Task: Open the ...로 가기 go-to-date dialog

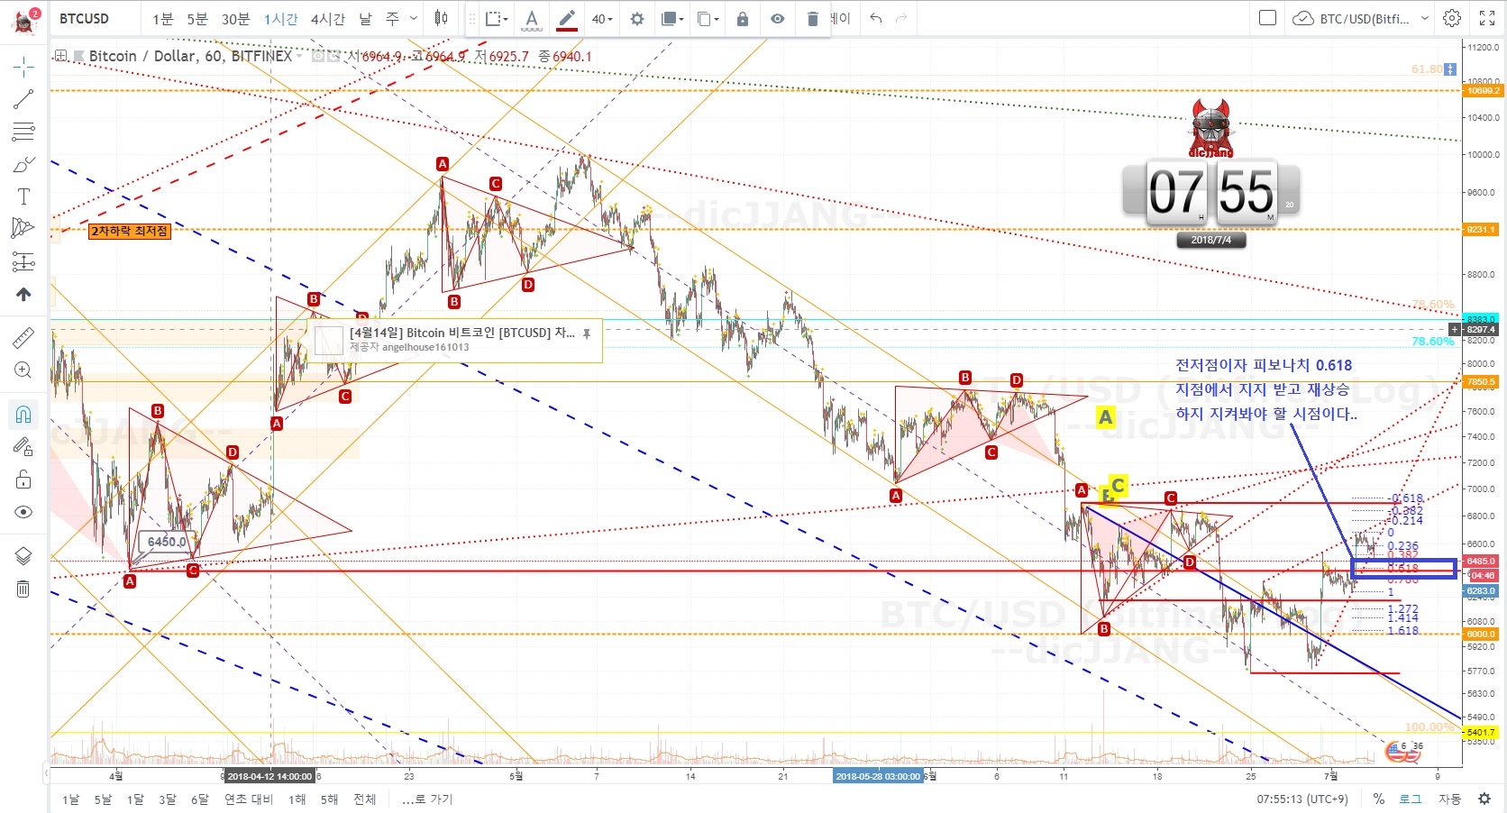Action: (427, 799)
